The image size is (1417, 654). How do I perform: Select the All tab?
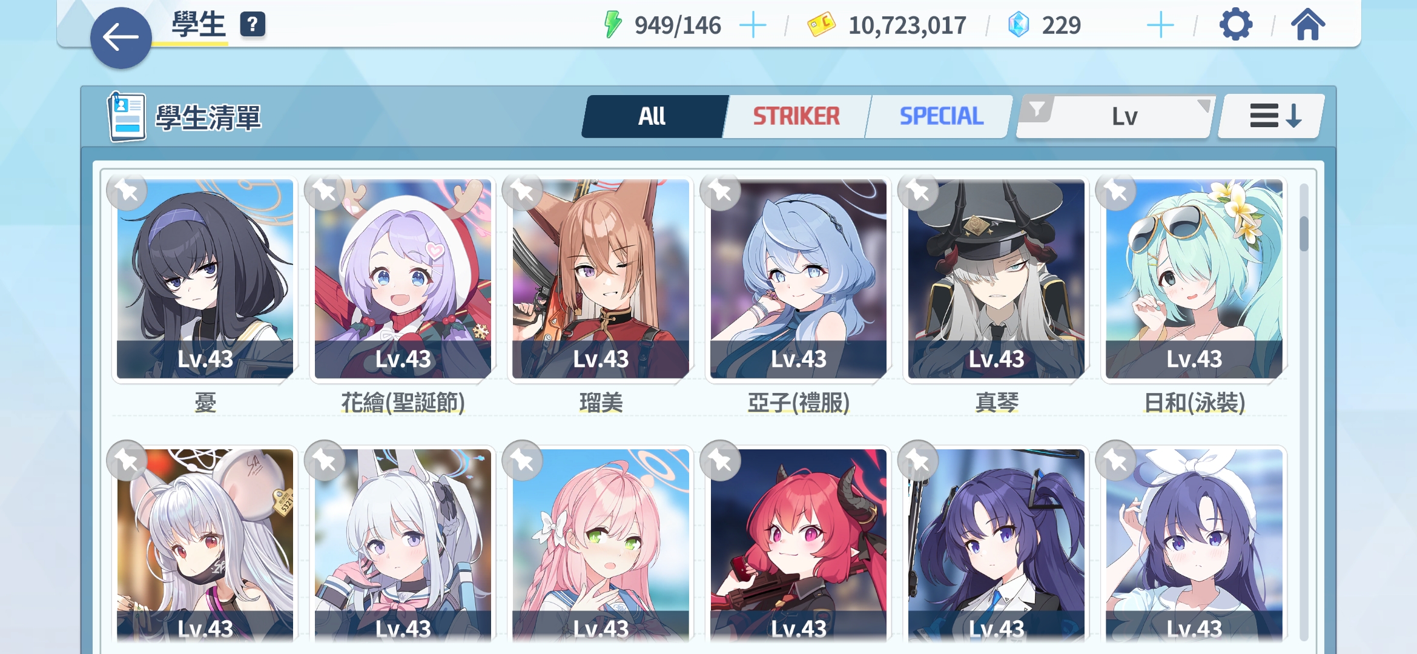pyautogui.click(x=653, y=116)
